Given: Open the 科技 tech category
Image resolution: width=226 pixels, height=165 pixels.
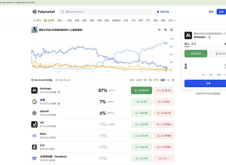Looking at the screenshot, I should [126, 20].
